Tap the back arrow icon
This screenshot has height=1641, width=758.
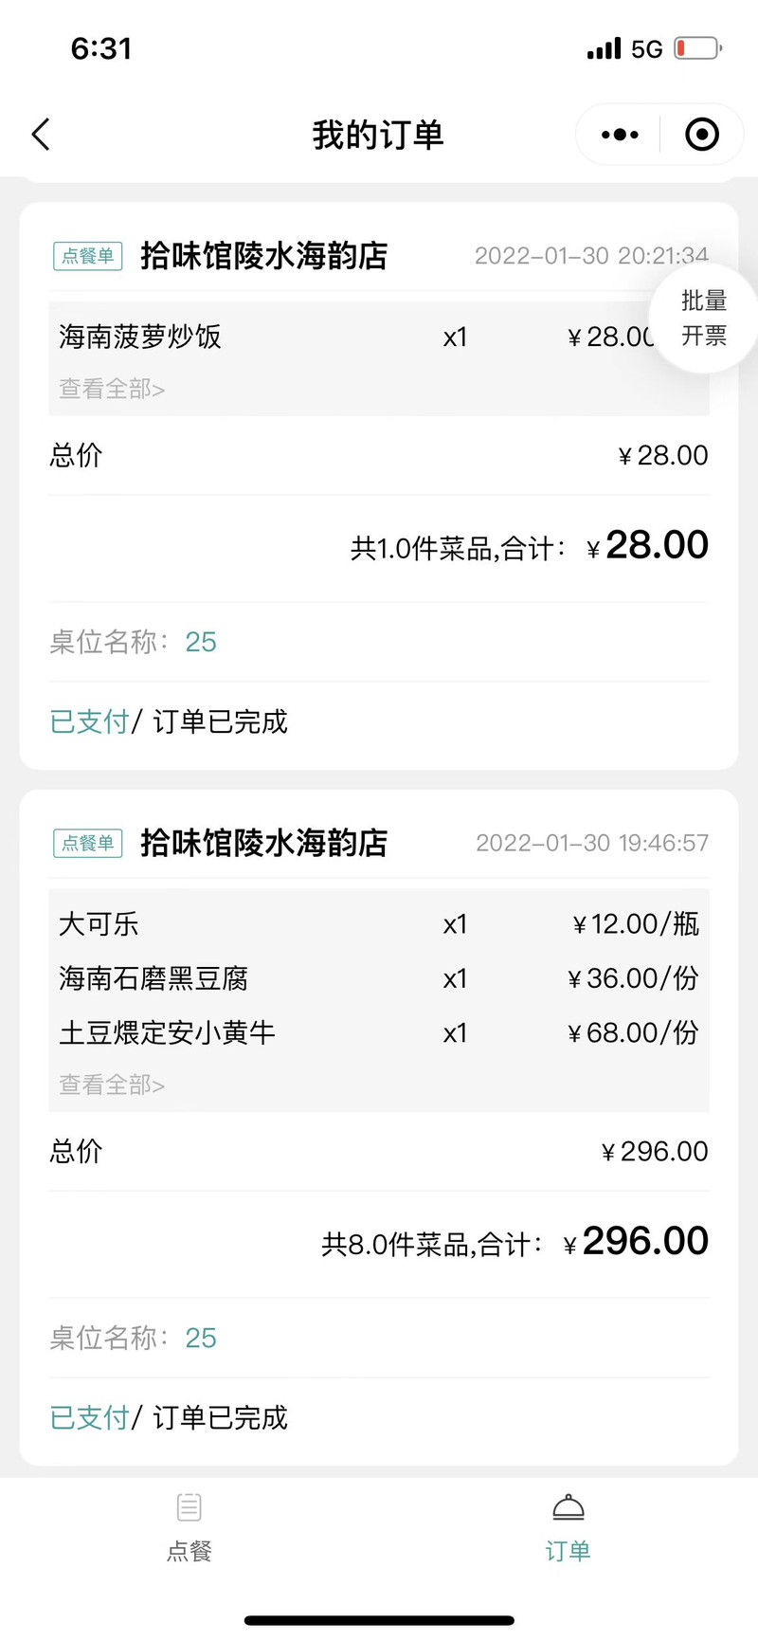coord(41,135)
